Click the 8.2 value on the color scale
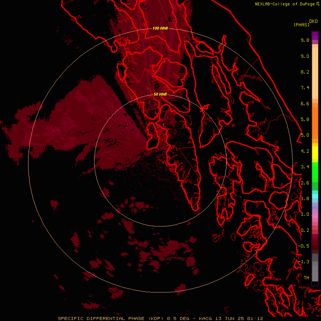Image resolution: width=321 pixels, height=321 pixels. click(x=305, y=72)
